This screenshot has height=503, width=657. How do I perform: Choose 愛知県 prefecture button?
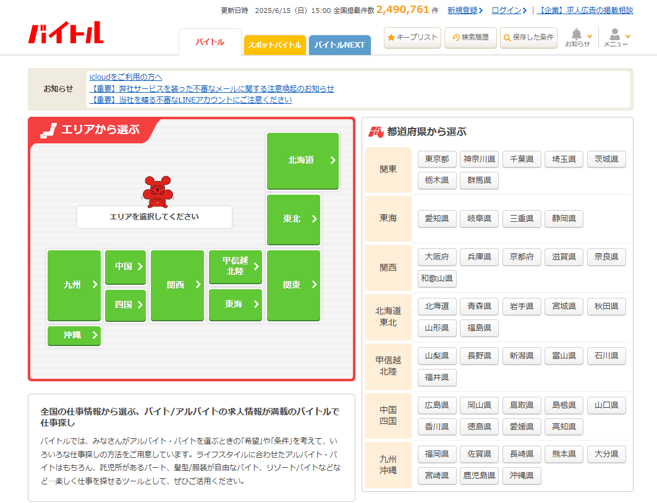[437, 219]
